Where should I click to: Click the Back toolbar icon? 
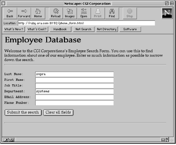(10, 13)
